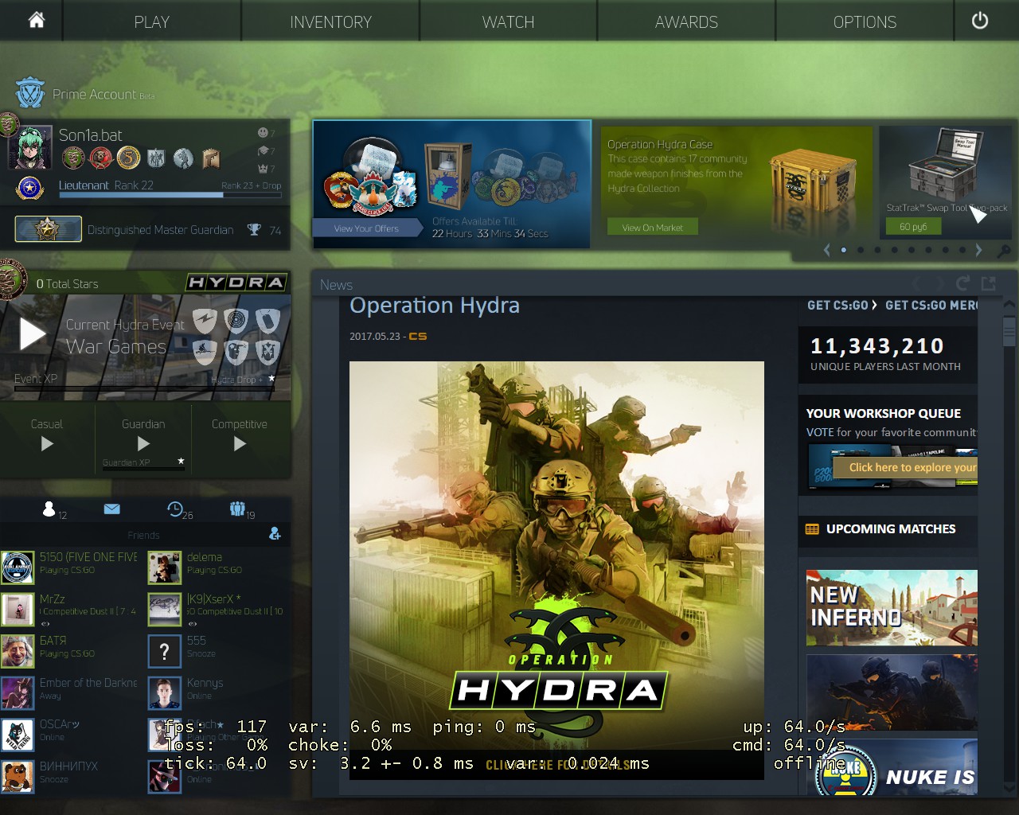Image resolution: width=1019 pixels, height=815 pixels.
Task: Open the INVENTORY tab
Action: coord(330,21)
